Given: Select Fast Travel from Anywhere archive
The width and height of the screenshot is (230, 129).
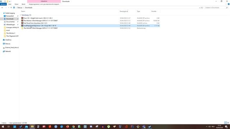Looking at the screenshot, I should (90, 23).
